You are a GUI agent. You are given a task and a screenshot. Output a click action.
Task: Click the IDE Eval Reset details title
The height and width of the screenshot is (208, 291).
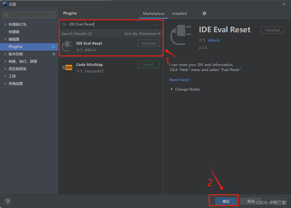(225, 30)
